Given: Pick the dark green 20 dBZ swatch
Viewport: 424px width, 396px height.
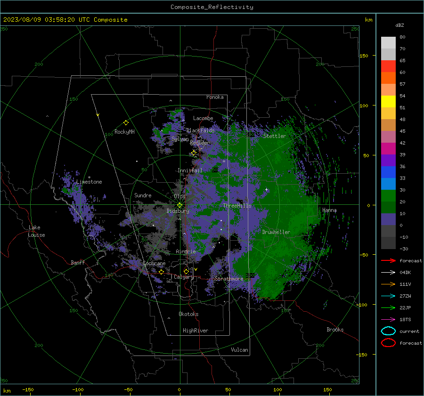Looking at the screenshot, I should (388, 207).
